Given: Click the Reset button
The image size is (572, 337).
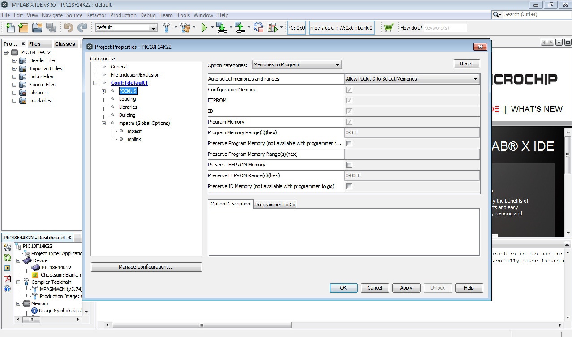Looking at the screenshot, I should 466,64.
